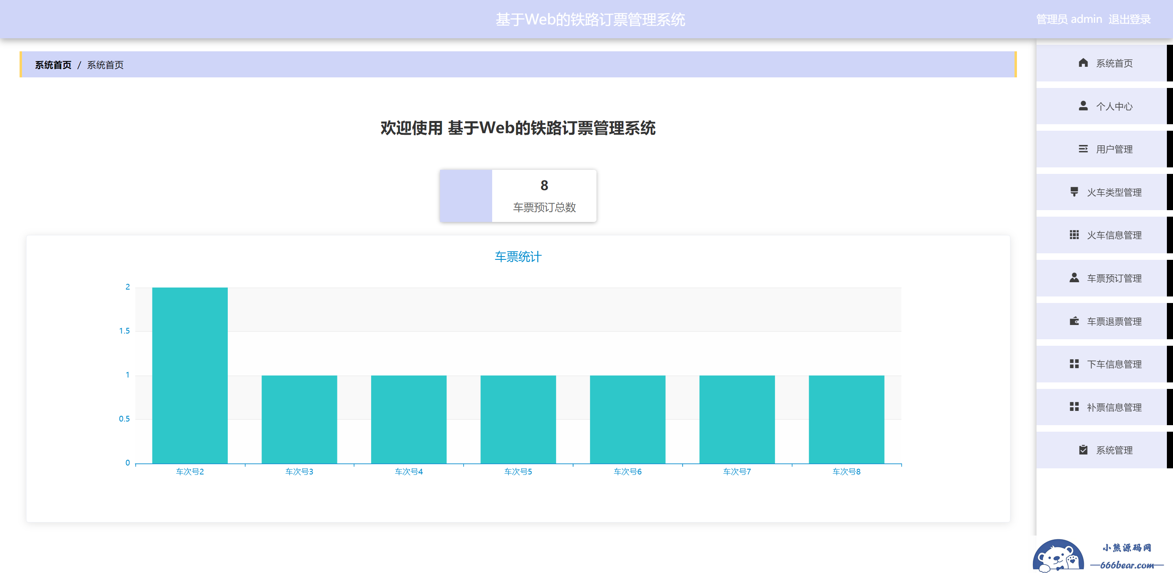Click the person icon beside 个人中心

pyautogui.click(x=1083, y=106)
